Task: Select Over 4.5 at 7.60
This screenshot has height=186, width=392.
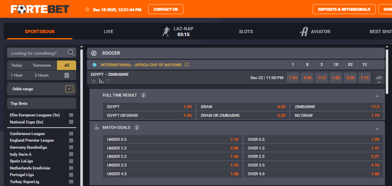Action: click(313, 174)
